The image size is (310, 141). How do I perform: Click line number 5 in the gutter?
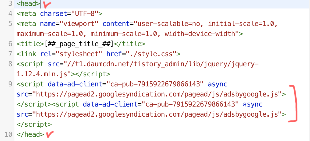(10, 24)
